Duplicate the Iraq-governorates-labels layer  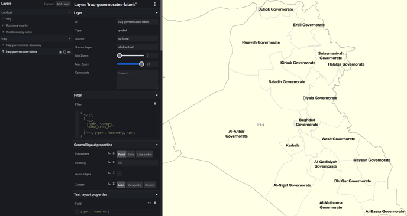pos(64,52)
